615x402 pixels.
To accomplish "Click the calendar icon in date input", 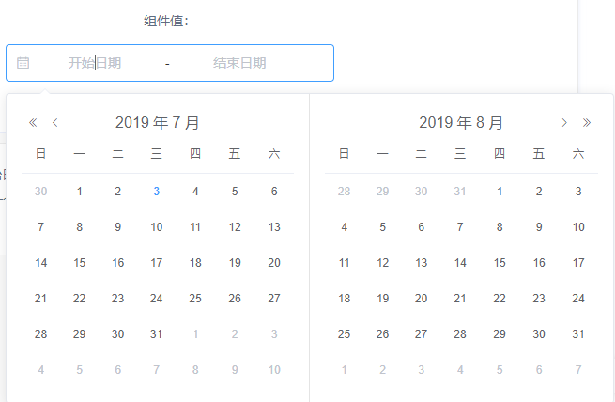I will coord(23,63).
